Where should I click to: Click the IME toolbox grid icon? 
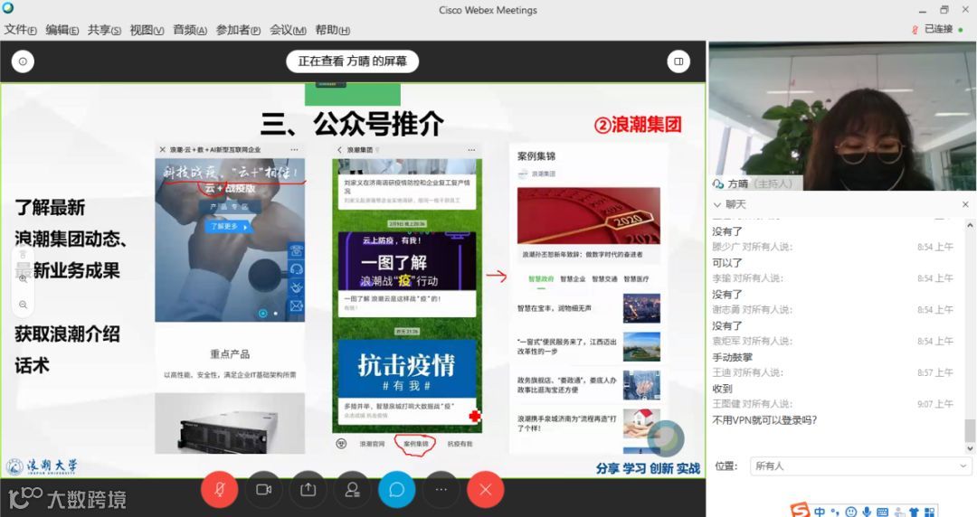[930, 512]
